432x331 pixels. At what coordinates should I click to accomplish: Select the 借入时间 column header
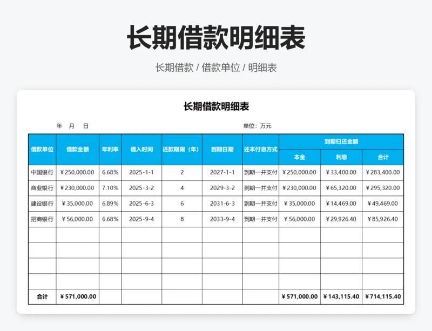click(141, 150)
